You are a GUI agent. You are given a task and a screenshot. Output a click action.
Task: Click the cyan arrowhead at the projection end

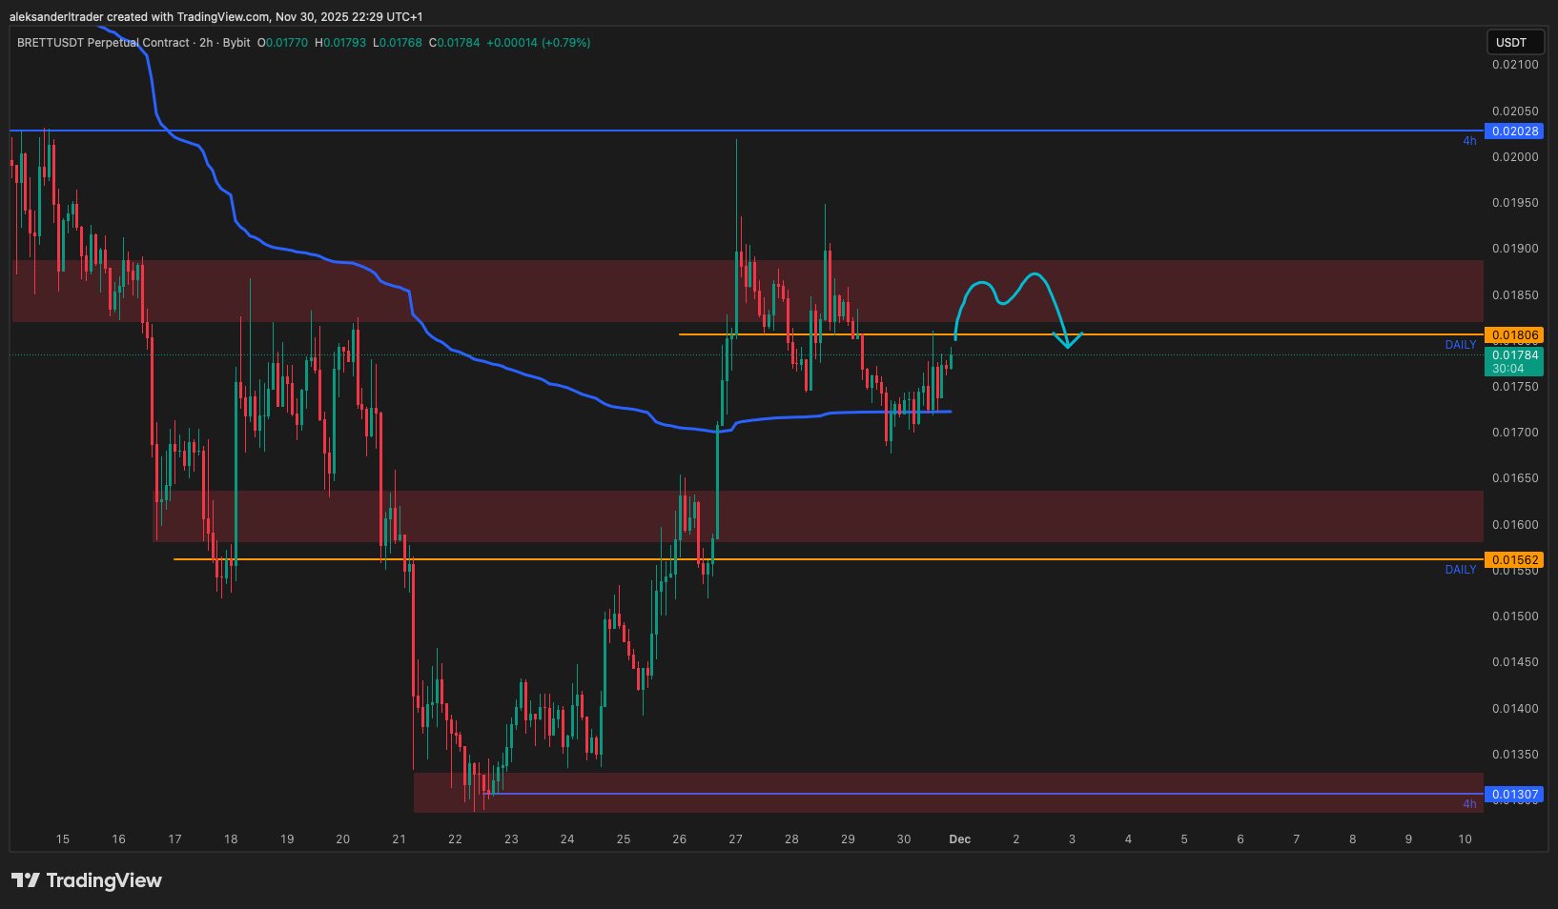(x=1067, y=340)
